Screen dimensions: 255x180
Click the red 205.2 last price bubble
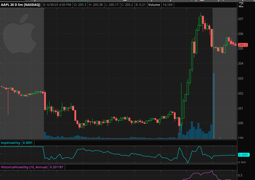pyautogui.click(x=243, y=45)
